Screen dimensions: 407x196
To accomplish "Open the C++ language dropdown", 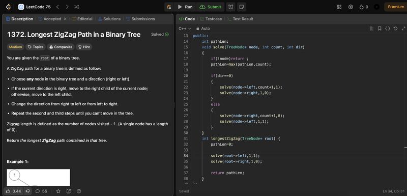I will [185, 29].
